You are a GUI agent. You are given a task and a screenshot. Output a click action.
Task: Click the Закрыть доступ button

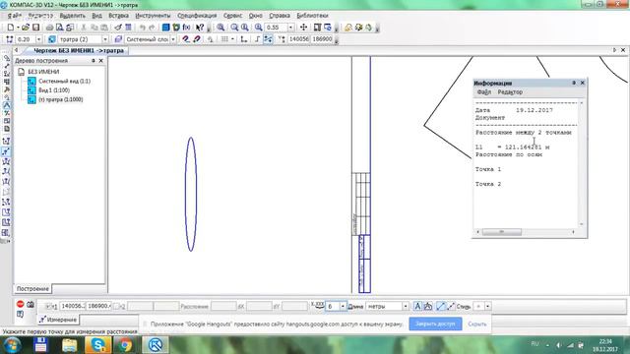[435, 324]
